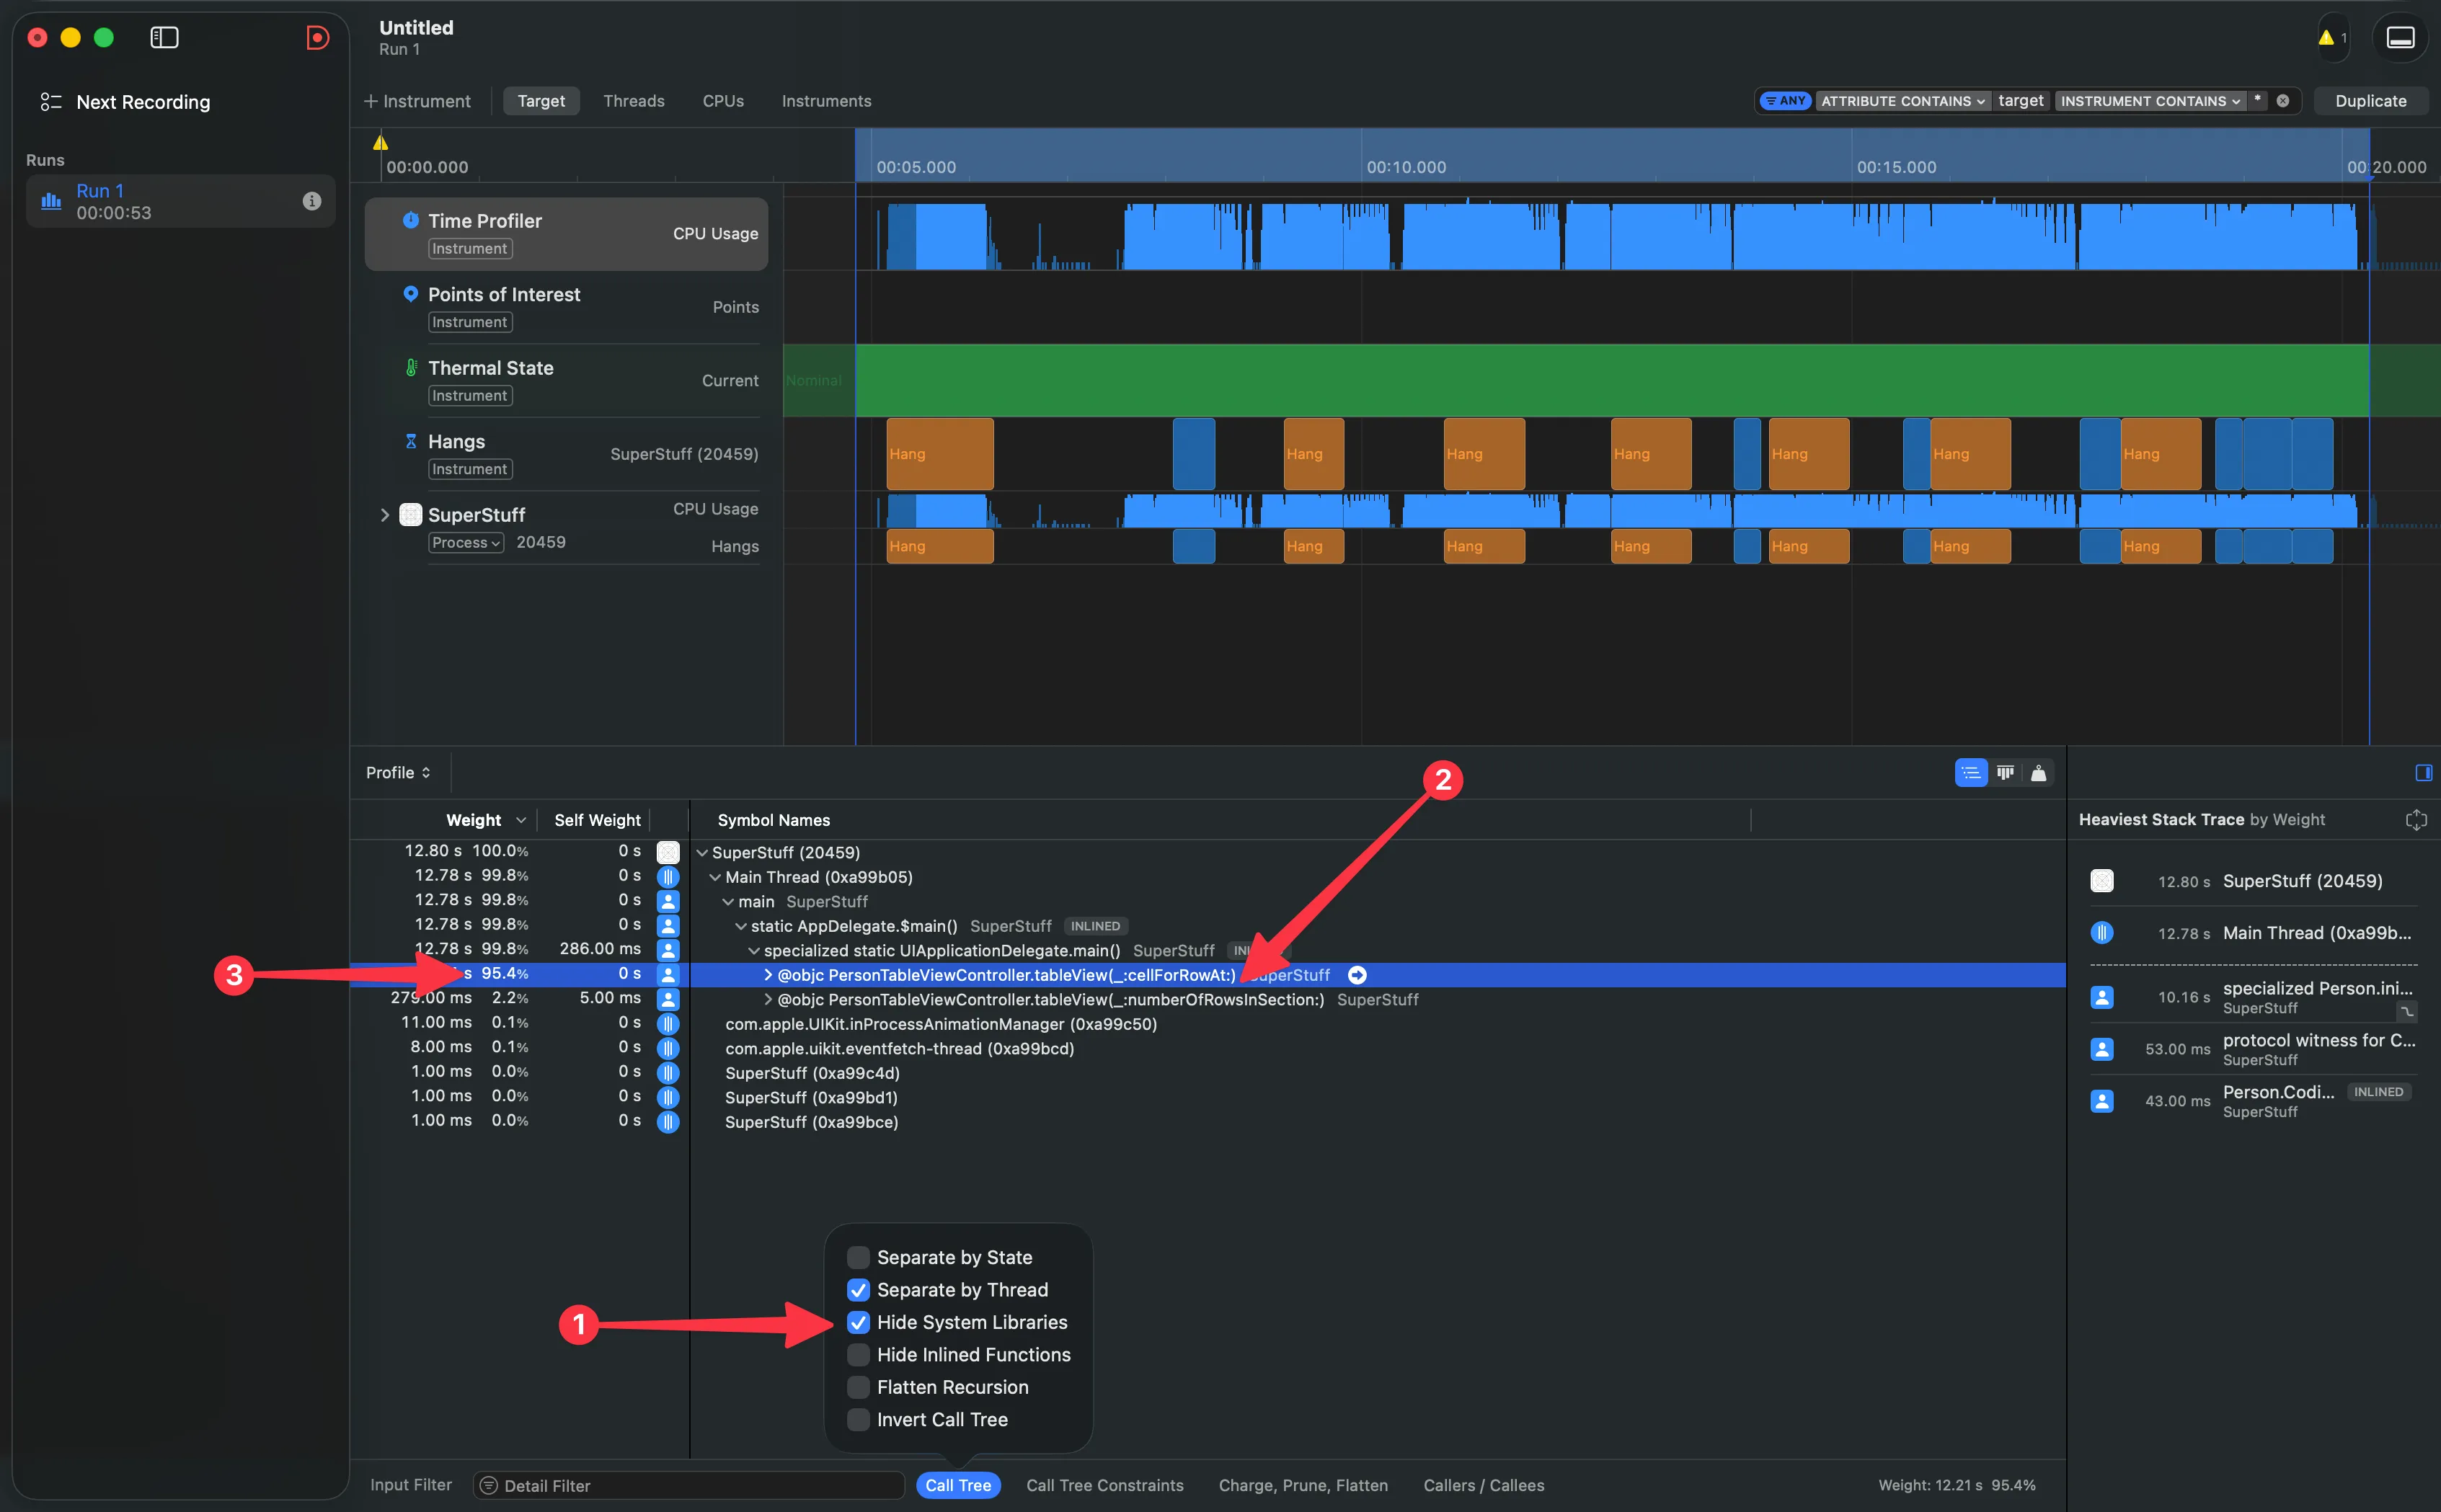2441x1512 pixels.
Task: Show Run 1 info via its info icon
Action: point(311,200)
